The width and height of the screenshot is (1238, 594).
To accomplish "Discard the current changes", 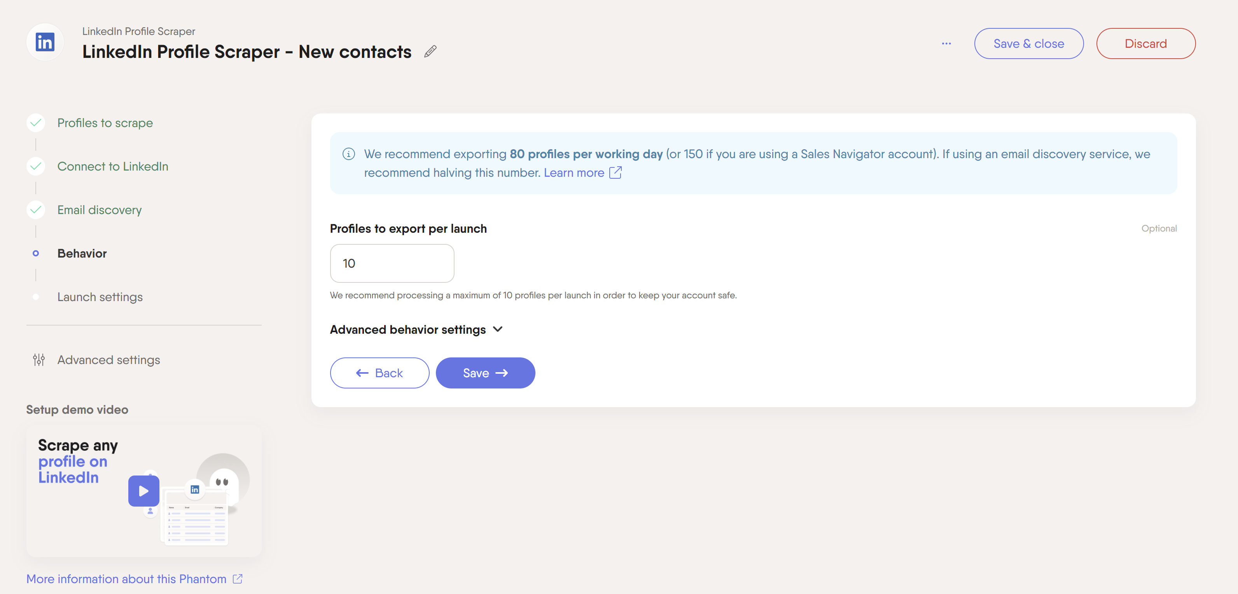I will tap(1145, 44).
